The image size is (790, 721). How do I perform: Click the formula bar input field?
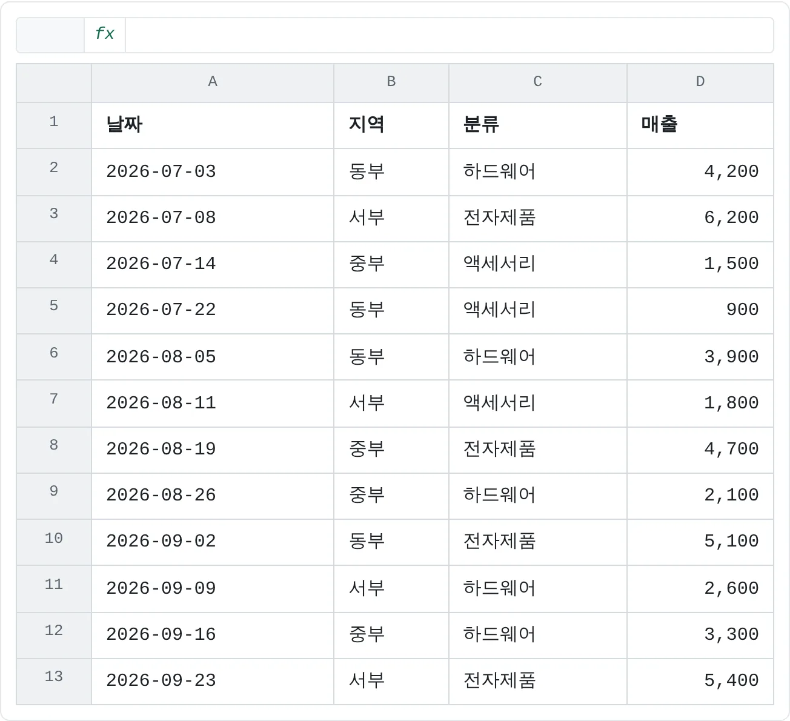point(449,35)
